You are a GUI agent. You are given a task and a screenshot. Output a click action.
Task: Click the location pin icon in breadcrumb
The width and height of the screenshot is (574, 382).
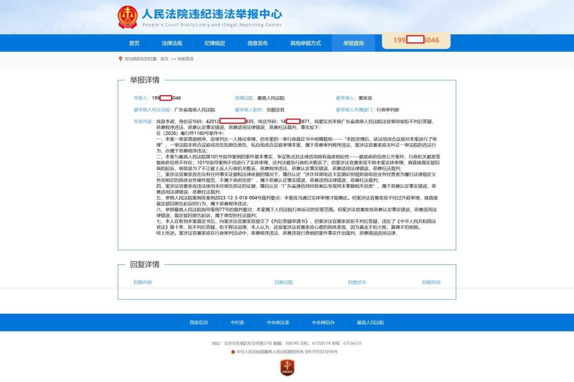point(120,59)
